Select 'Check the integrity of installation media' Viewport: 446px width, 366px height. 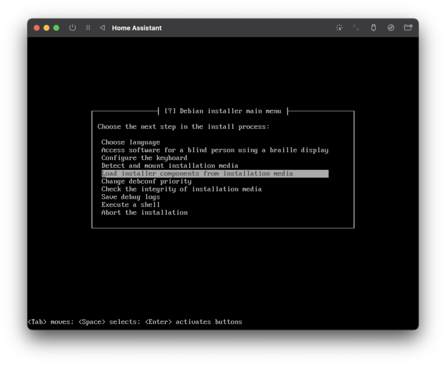[182, 189]
